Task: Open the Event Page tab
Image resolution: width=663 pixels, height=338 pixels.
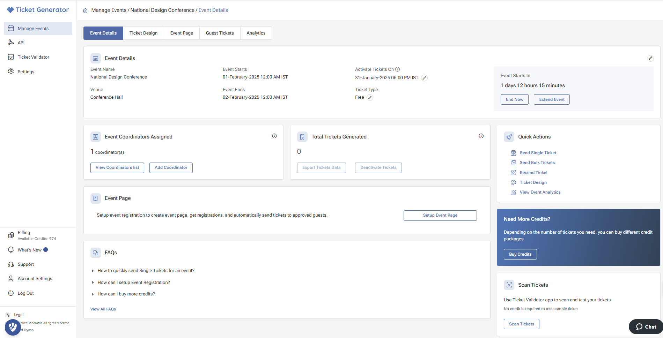Action: (x=182, y=33)
